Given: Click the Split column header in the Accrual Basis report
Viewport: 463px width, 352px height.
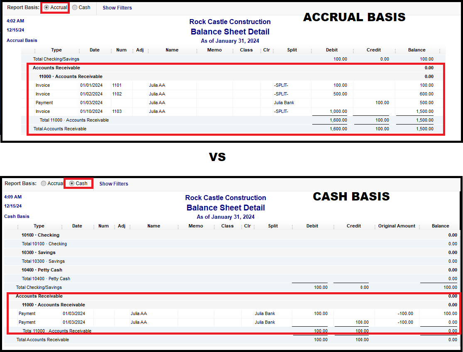Looking at the screenshot, I should point(292,50).
